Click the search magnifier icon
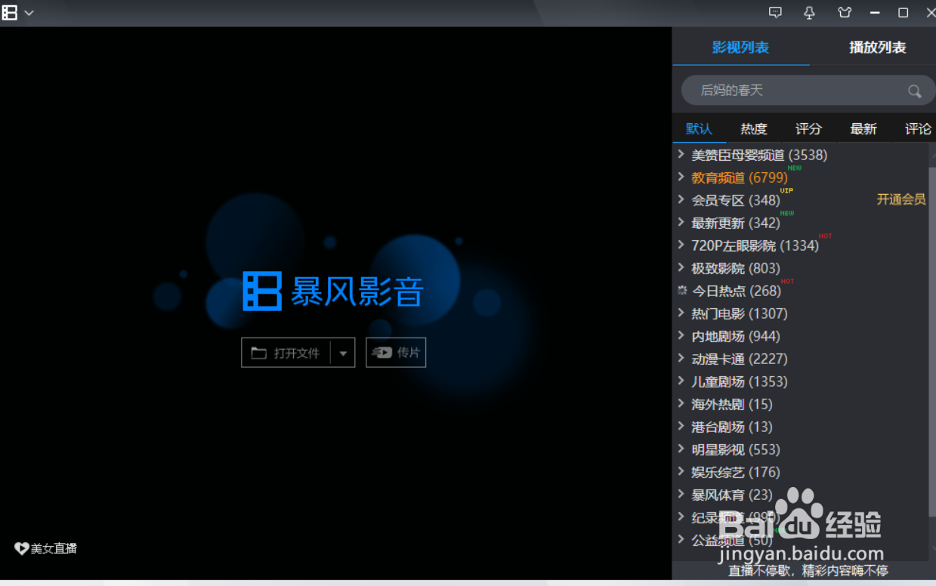The width and height of the screenshot is (936, 586). (914, 91)
